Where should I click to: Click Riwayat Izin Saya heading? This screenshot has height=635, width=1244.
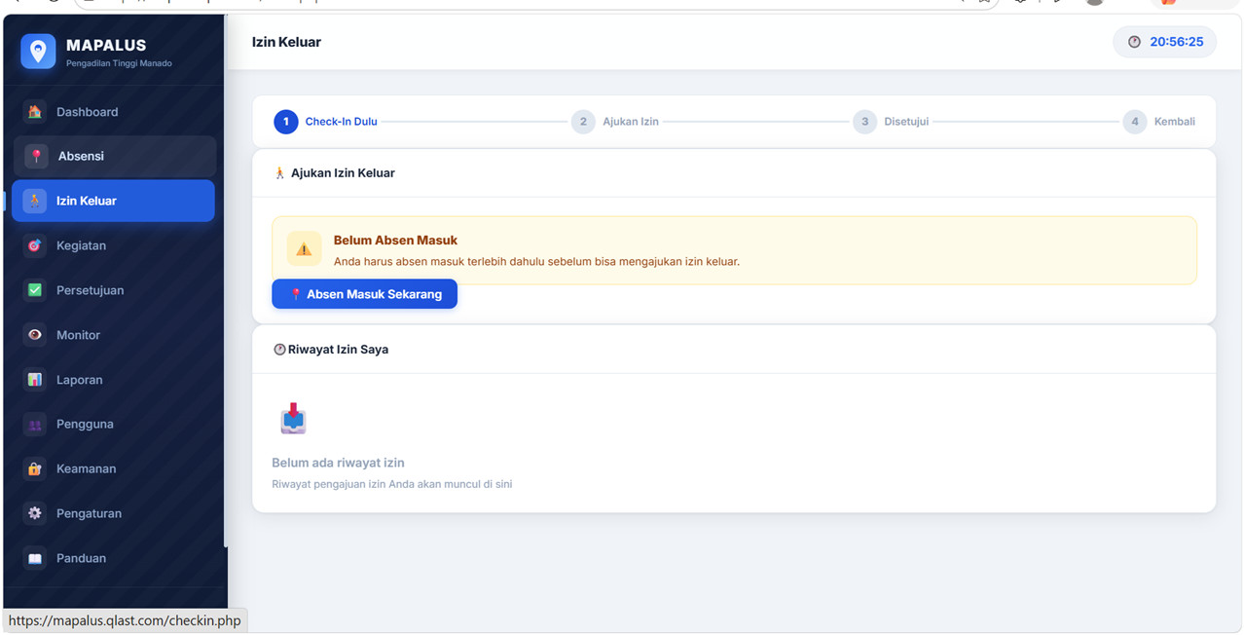(x=338, y=350)
